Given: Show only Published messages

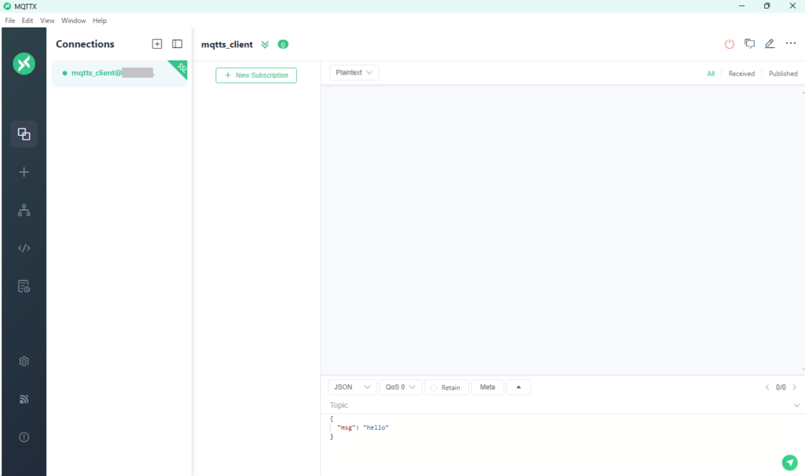Looking at the screenshot, I should (783, 74).
